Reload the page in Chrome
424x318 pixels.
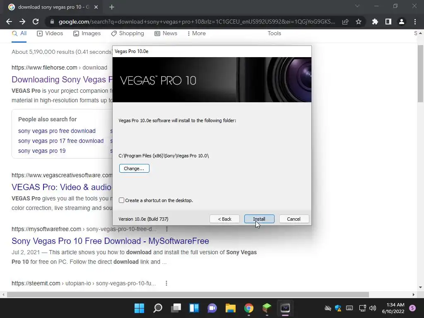(36, 22)
